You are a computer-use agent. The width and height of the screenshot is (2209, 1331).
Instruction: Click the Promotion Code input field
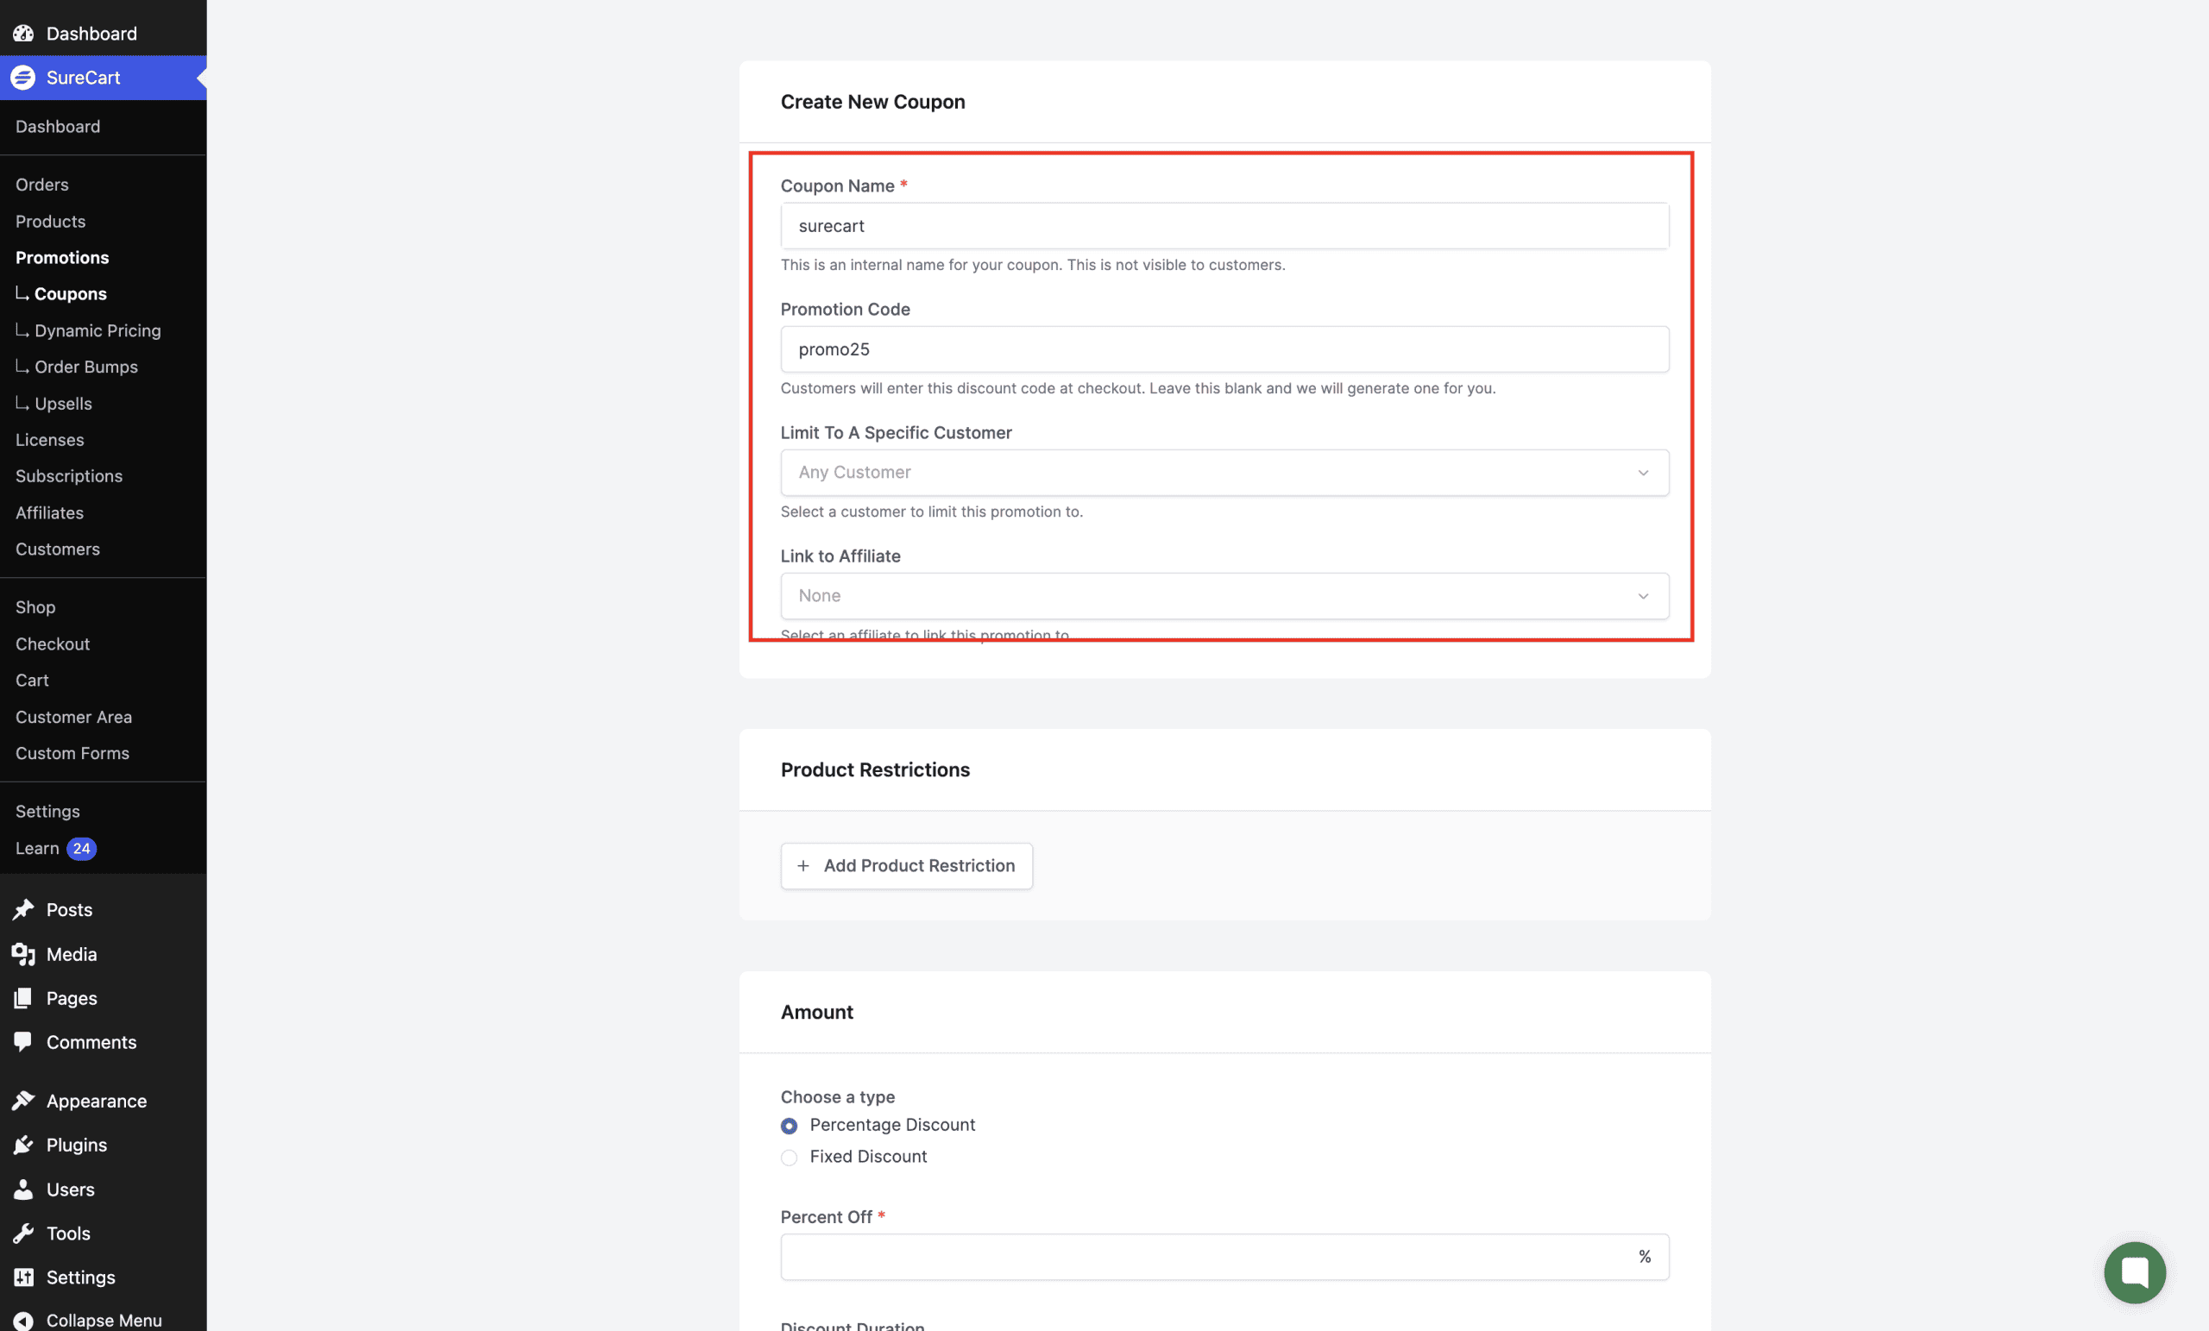click(x=1224, y=349)
